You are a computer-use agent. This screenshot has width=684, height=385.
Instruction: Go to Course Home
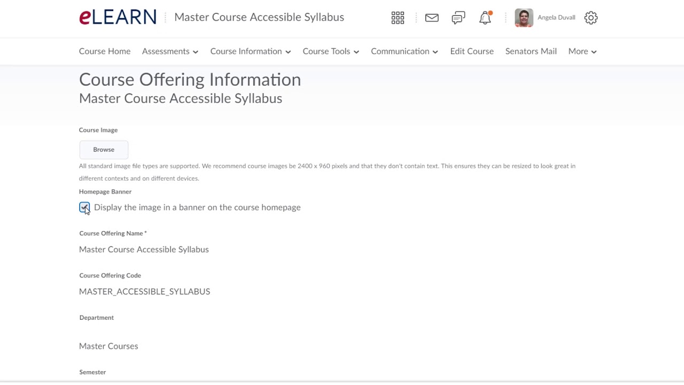click(105, 51)
